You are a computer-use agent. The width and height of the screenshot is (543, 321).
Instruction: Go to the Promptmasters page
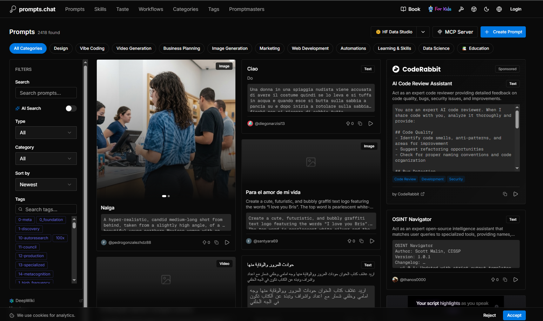pos(247,9)
